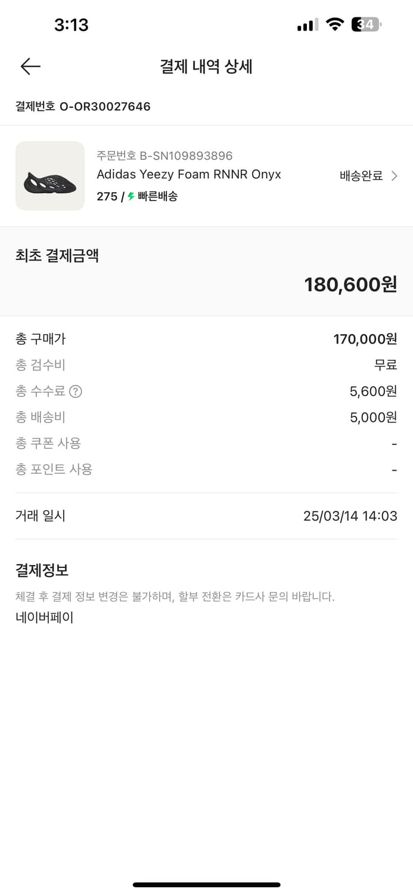Tap the clock showing 3:13

pos(71,24)
